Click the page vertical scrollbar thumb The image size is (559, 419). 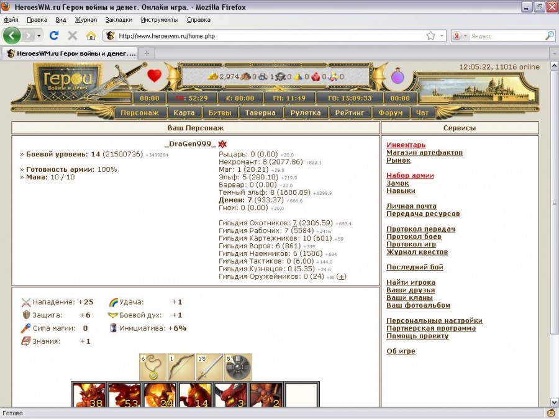tap(555, 202)
